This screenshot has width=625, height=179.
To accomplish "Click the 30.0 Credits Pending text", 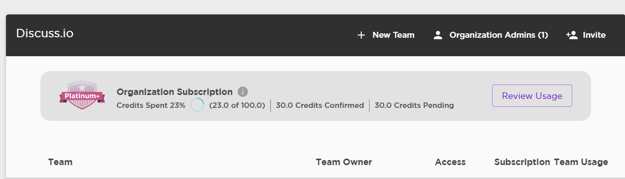I will point(414,105).
